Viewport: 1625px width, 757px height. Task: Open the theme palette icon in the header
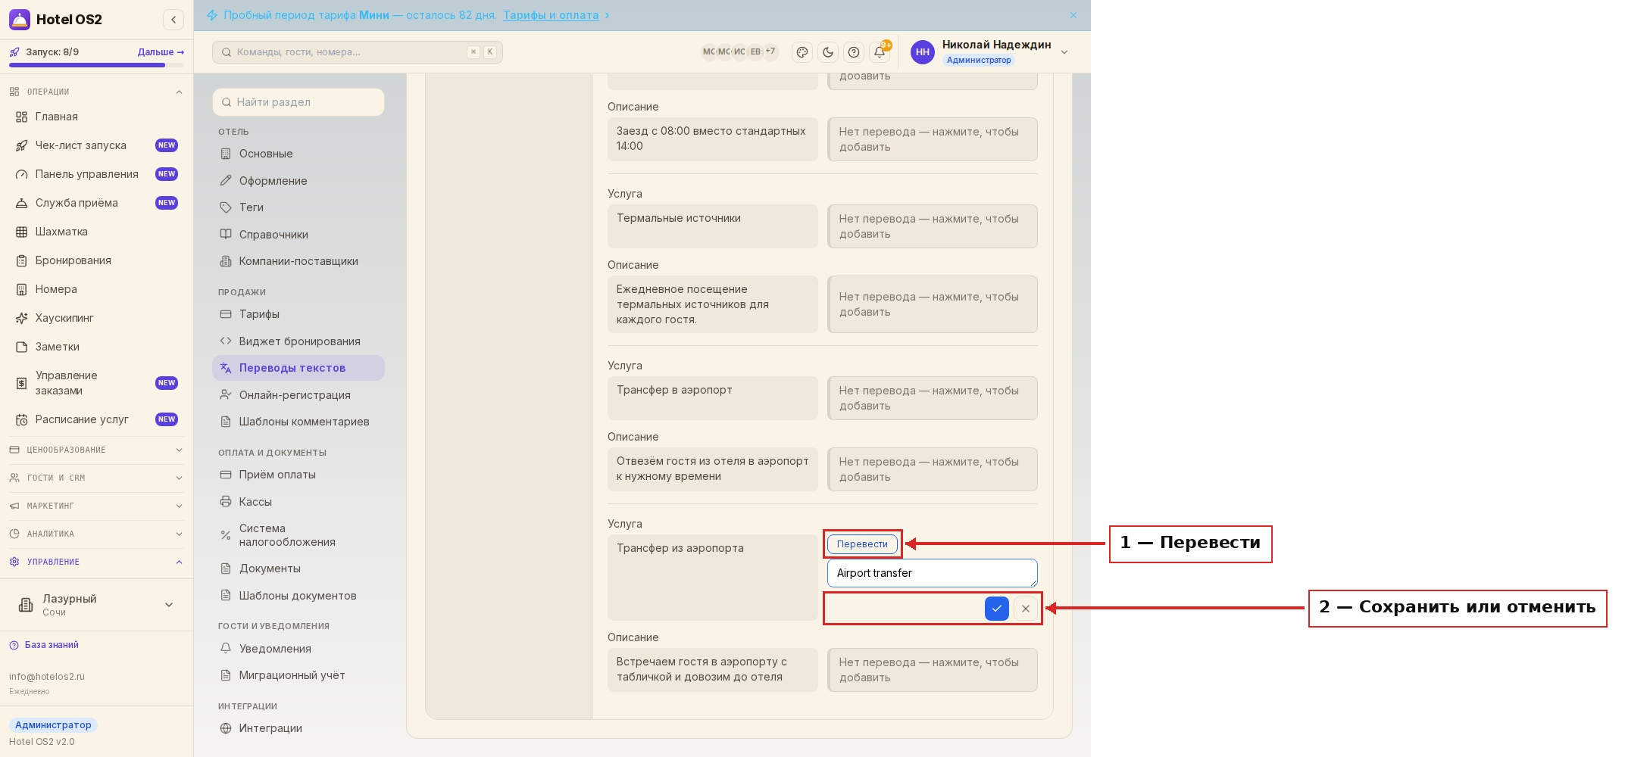pyautogui.click(x=802, y=52)
